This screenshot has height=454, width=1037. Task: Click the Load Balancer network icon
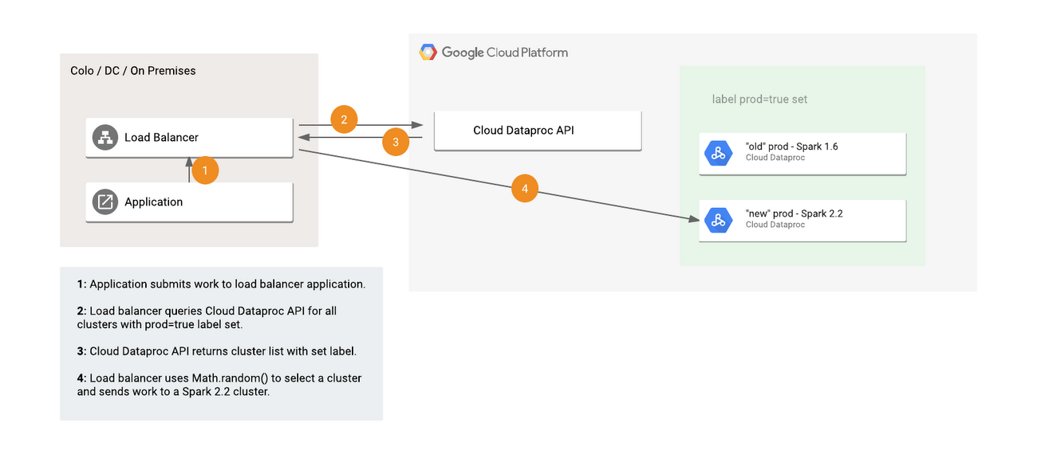point(104,137)
